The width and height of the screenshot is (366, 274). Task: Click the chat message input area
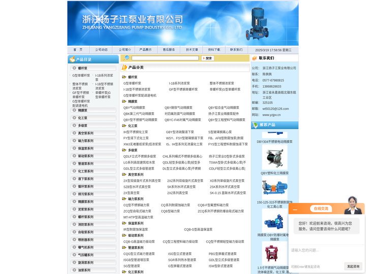(326, 253)
